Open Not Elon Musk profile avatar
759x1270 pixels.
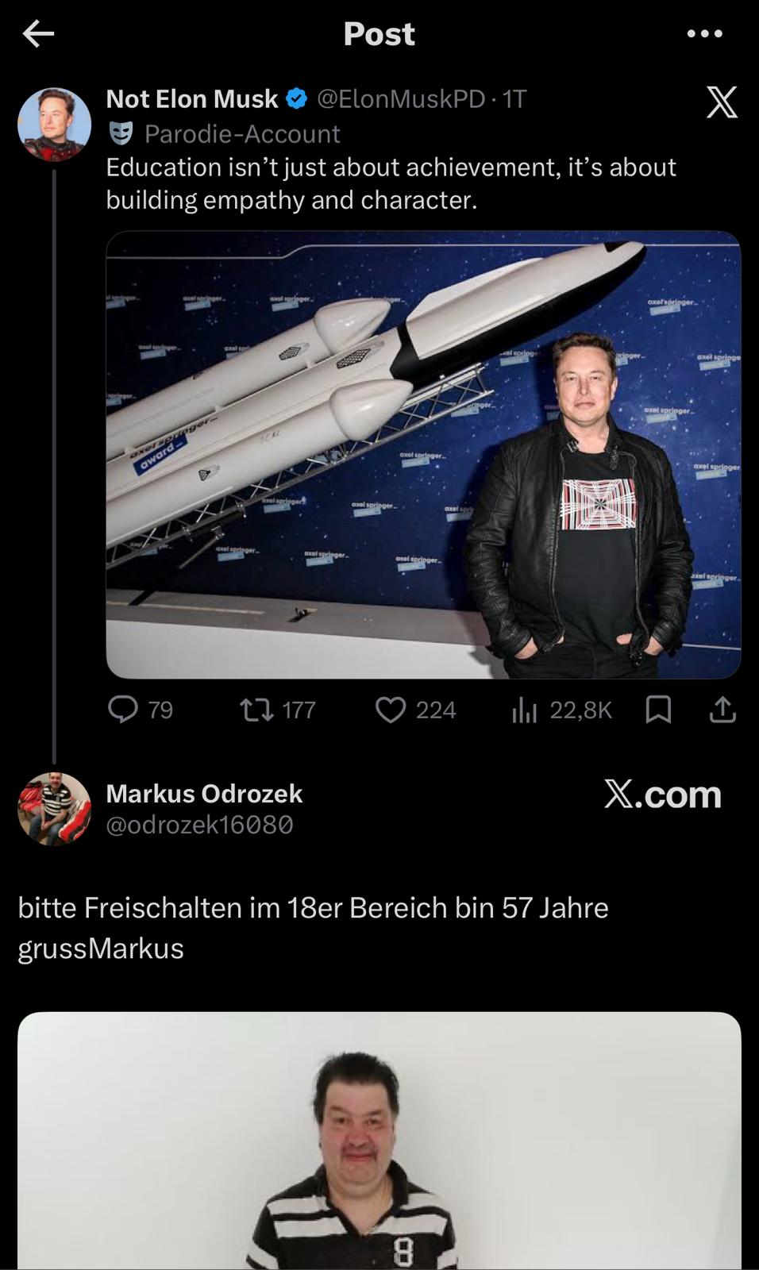click(55, 125)
